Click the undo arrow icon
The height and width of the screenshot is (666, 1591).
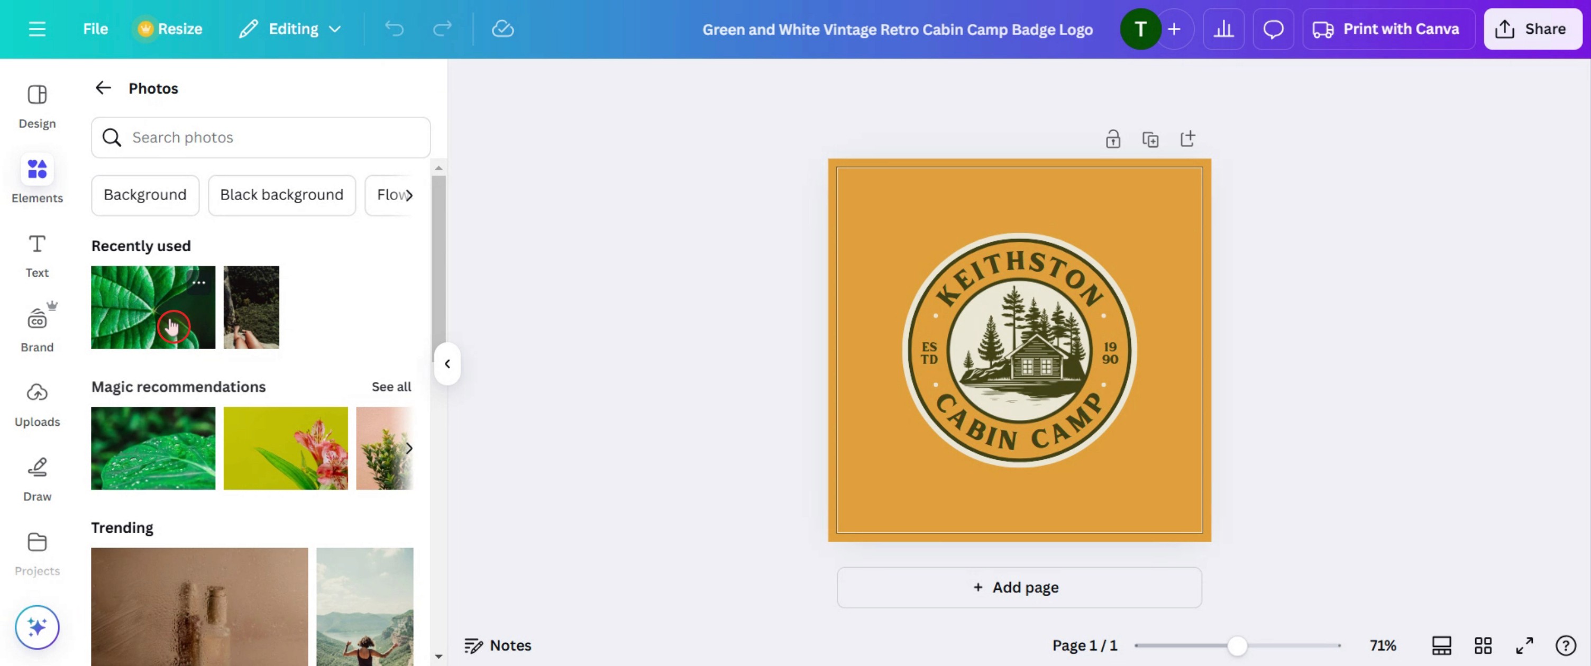tap(394, 29)
